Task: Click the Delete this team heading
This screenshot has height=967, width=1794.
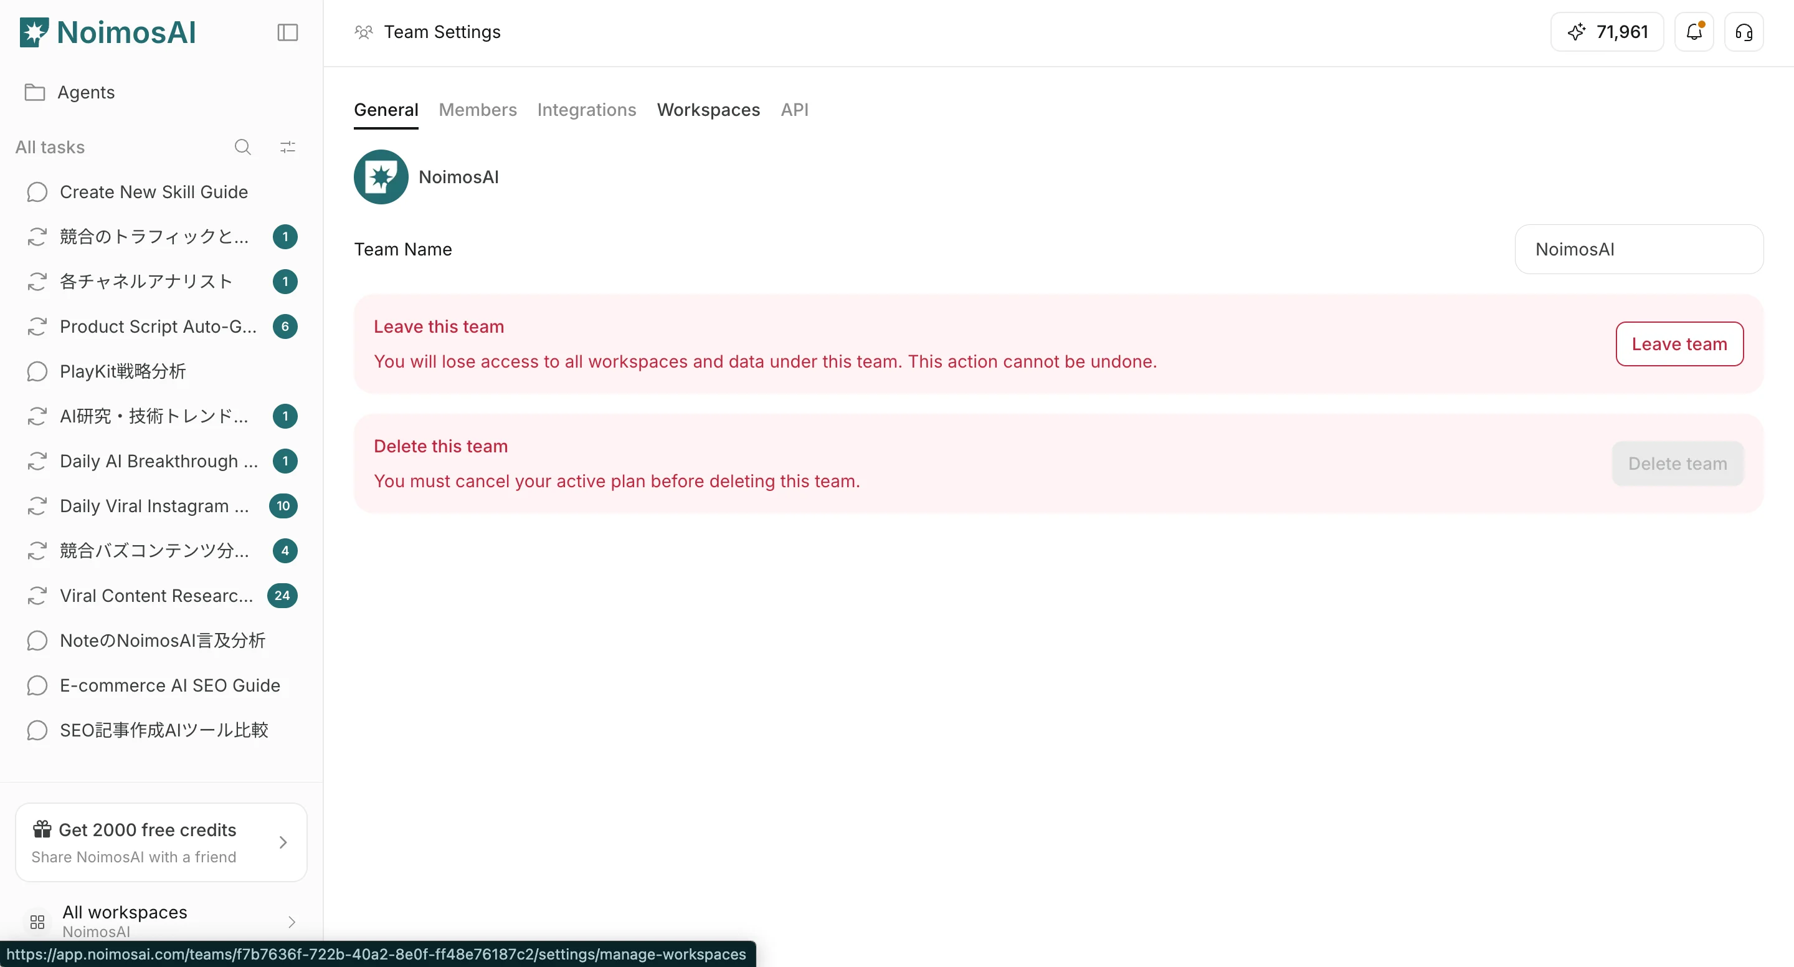Action: tap(441, 447)
